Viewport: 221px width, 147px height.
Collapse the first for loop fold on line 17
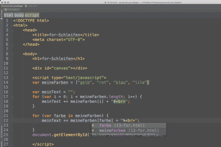[13, 97]
